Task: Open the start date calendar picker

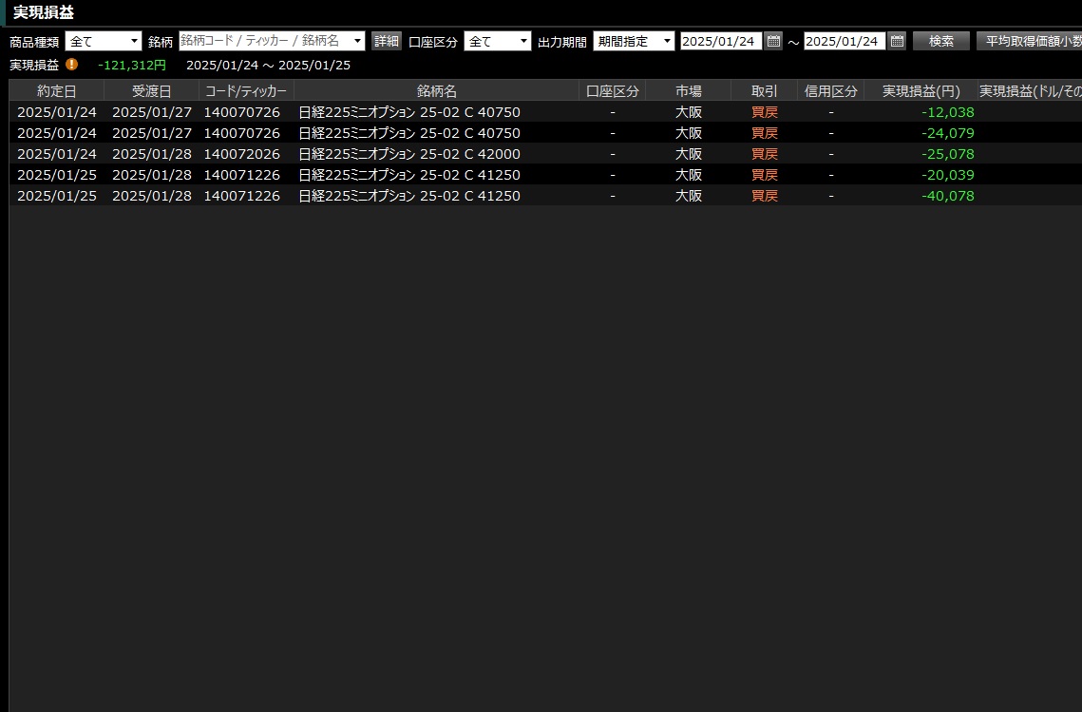Action: pyautogui.click(x=773, y=42)
